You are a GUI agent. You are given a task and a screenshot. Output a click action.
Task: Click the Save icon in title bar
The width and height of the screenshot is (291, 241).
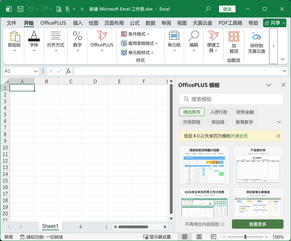coord(20,9)
